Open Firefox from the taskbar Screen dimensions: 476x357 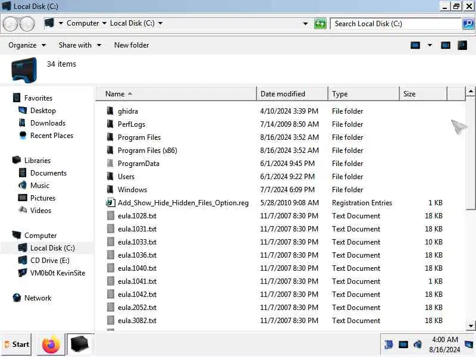51,345
